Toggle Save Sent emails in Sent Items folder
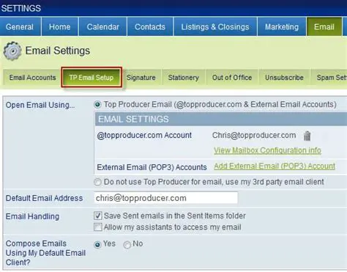Screen dimensions: 347x272 click(x=98, y=216)
